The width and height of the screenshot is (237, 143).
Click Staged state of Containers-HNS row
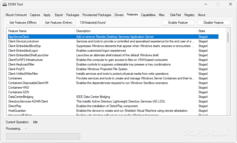[x=203, y=88]
